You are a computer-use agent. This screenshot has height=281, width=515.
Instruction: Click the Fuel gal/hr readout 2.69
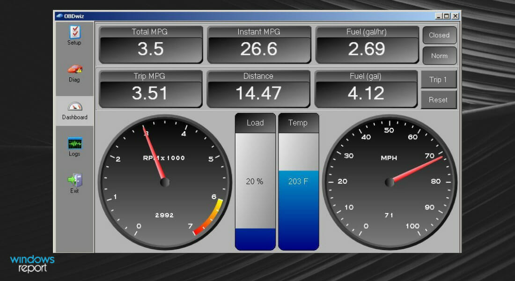(x=367, y=49)
